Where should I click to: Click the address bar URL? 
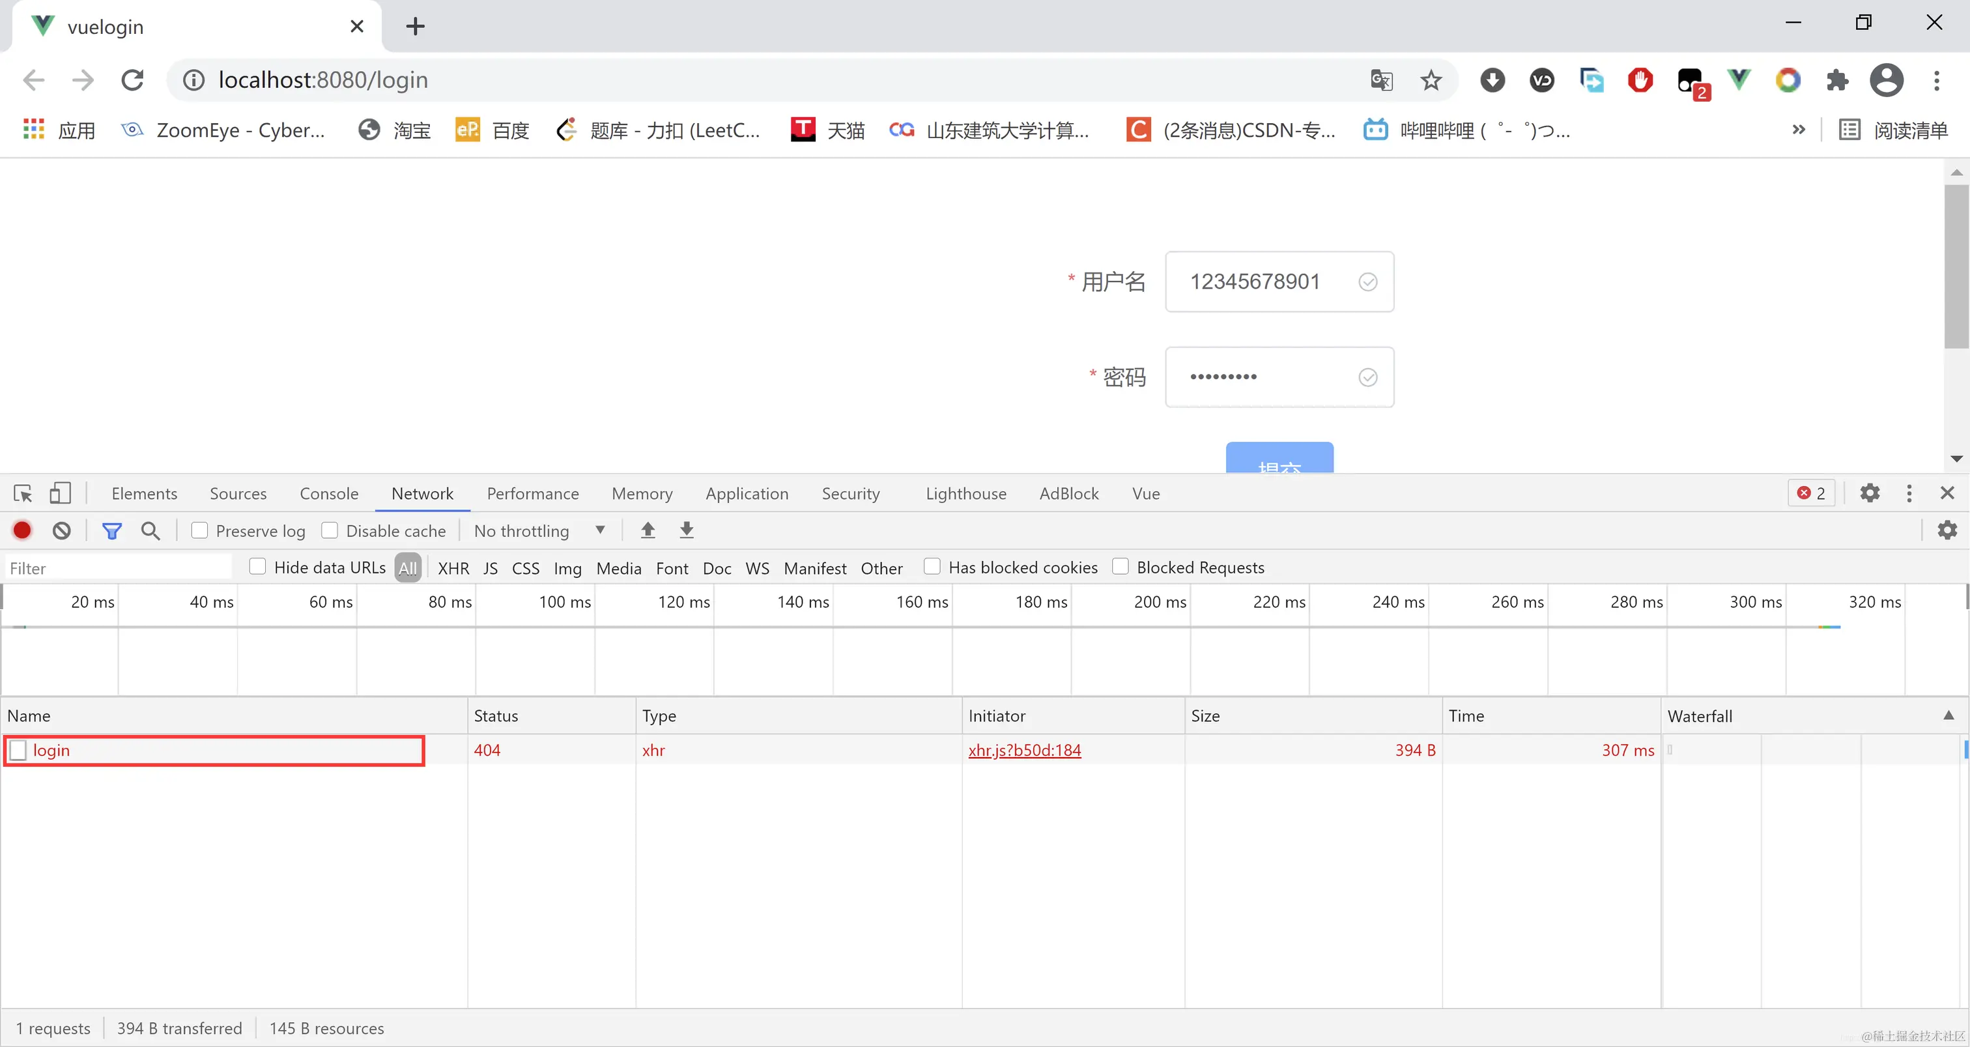322,79
